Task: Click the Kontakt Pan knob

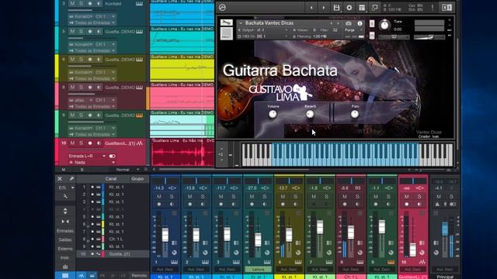Action: [355, 114]
